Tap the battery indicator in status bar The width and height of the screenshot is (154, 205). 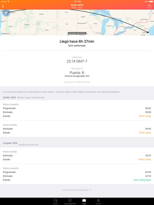point(151,1)
